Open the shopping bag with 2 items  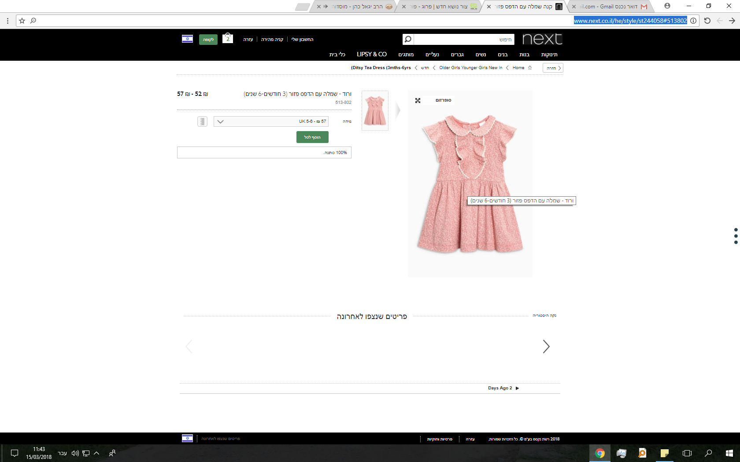228,38
